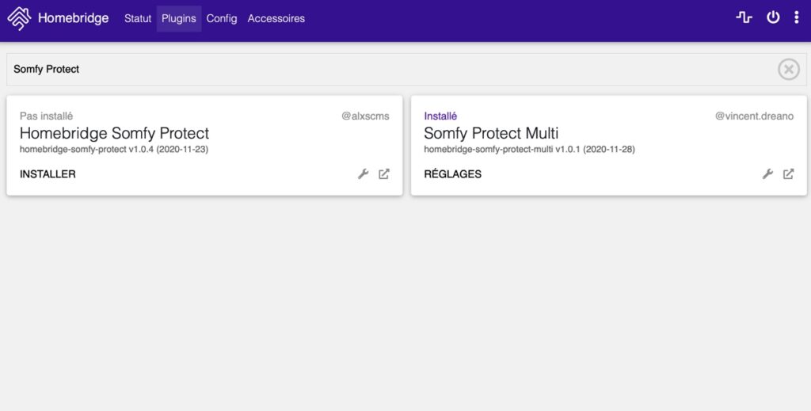Click wrench icon on Somfy Protect Multi card
This screenshot has height=411, width=811.
point(767,174)
